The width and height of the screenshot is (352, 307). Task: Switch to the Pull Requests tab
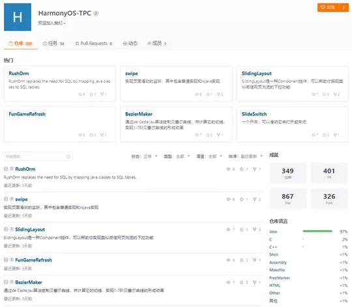tap(94, 43)
